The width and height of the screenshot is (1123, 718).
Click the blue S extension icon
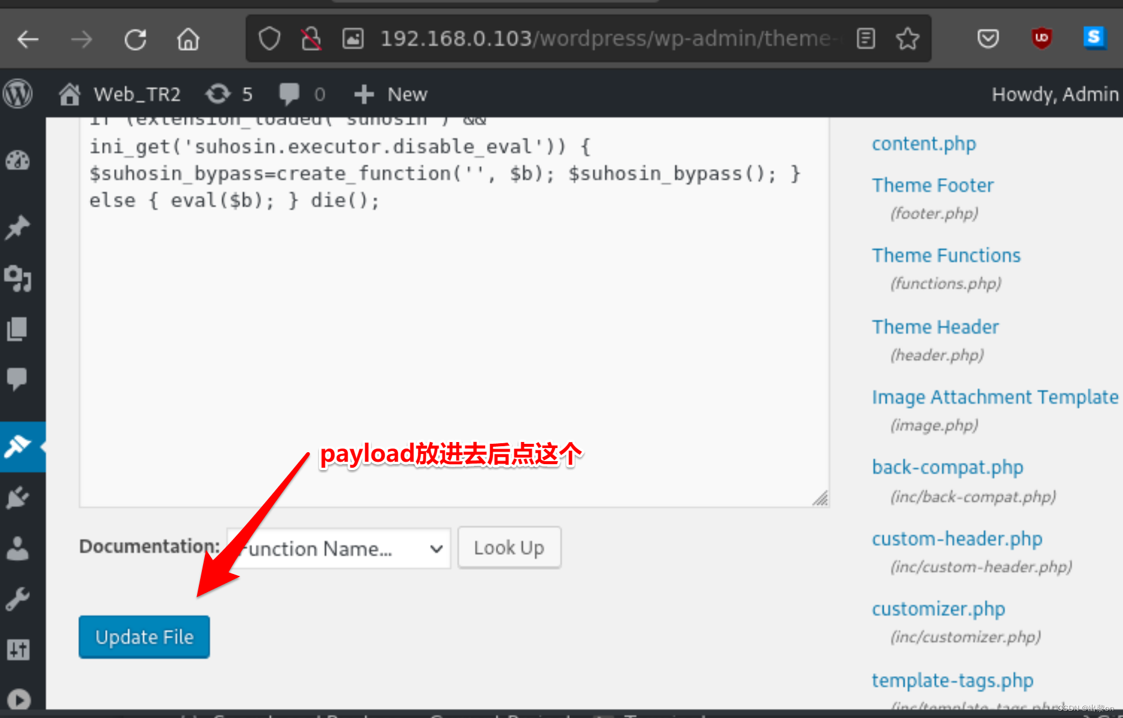1094,38
